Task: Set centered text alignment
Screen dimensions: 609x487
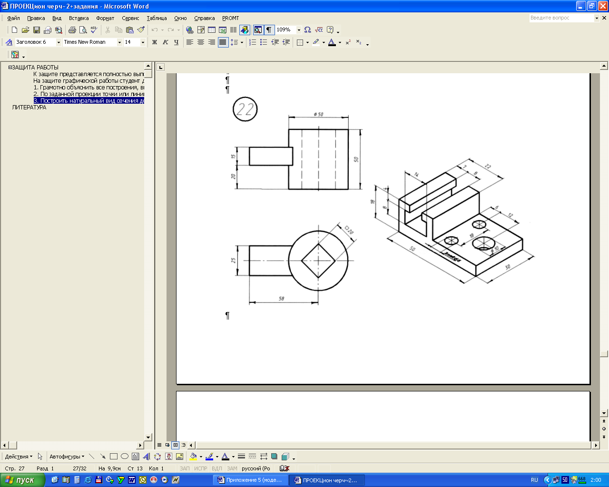Action: tap(200, 42)
